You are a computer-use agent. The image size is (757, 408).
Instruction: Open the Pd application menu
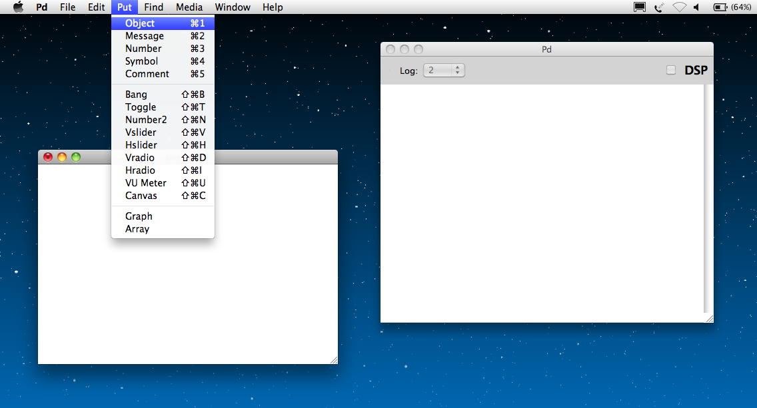[42, 7]
